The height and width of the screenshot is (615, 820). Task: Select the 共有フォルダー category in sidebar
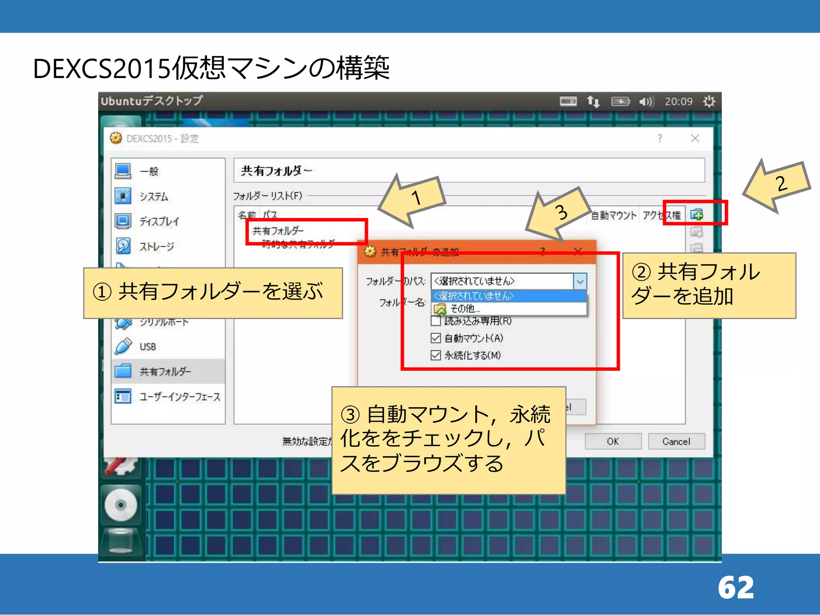[x=168, y=372]
